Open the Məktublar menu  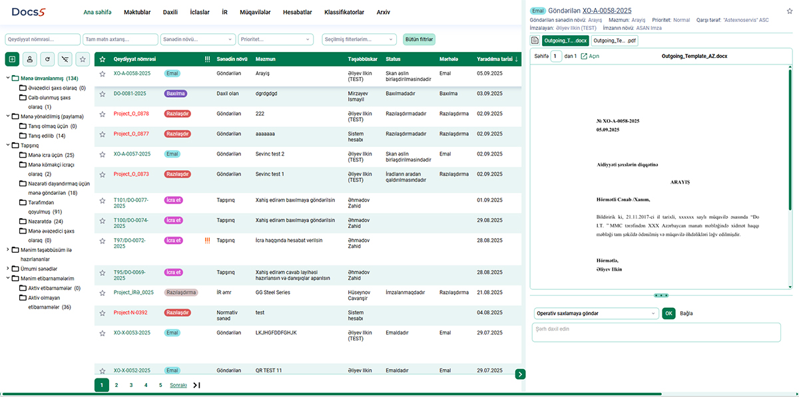click(137, 12)
